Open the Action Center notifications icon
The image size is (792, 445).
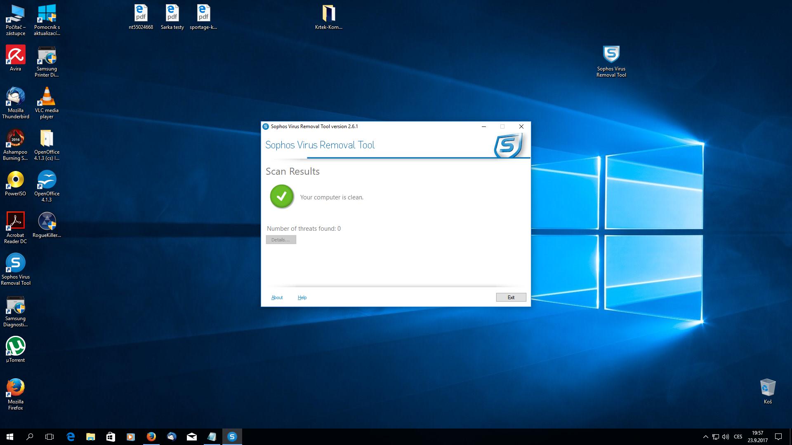pos(778,437)
